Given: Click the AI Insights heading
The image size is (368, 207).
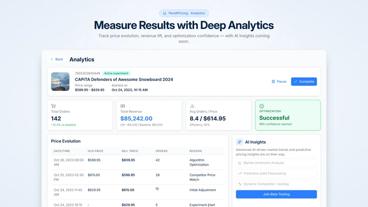Looking at the screenshot, I should click(x=255, y=142).
